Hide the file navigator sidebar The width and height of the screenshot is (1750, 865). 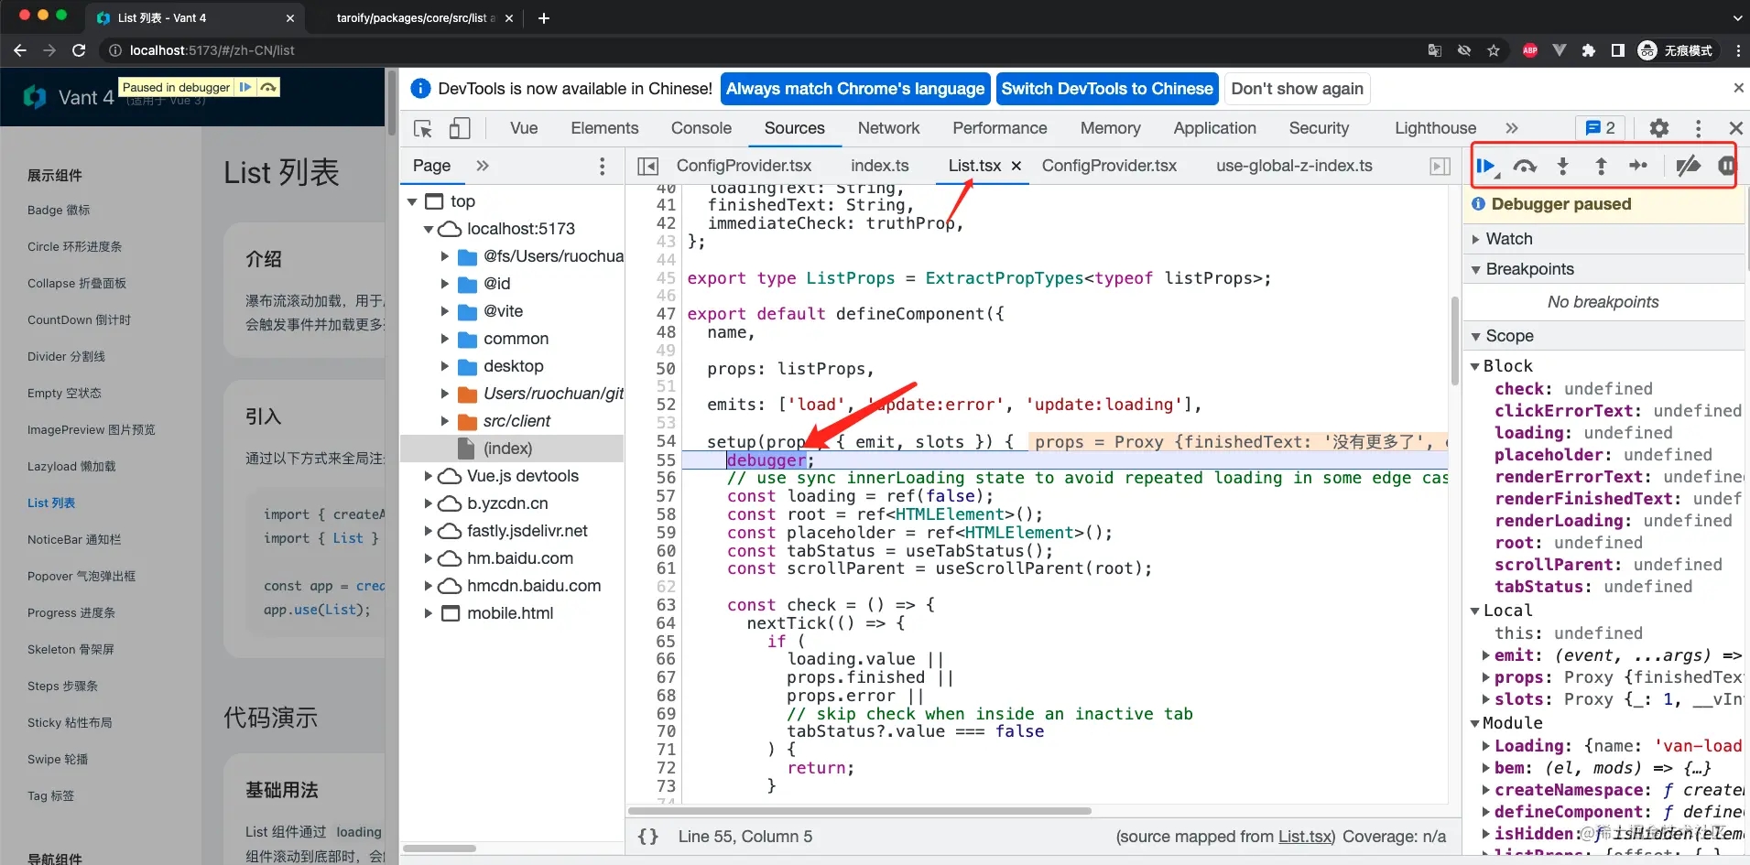pos(647,166)
